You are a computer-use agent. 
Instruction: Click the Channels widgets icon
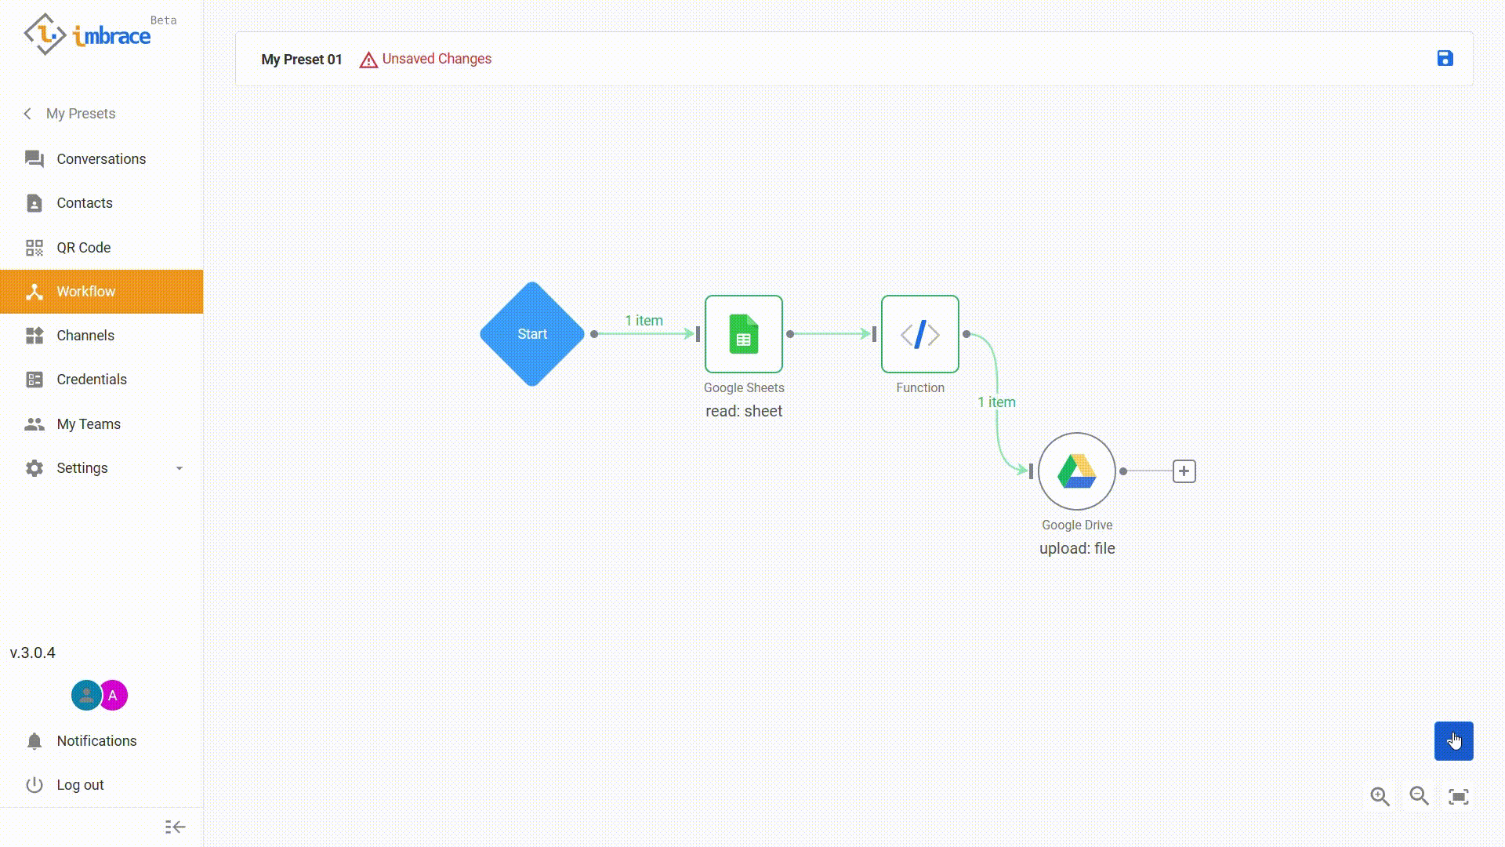click(34, 336)
